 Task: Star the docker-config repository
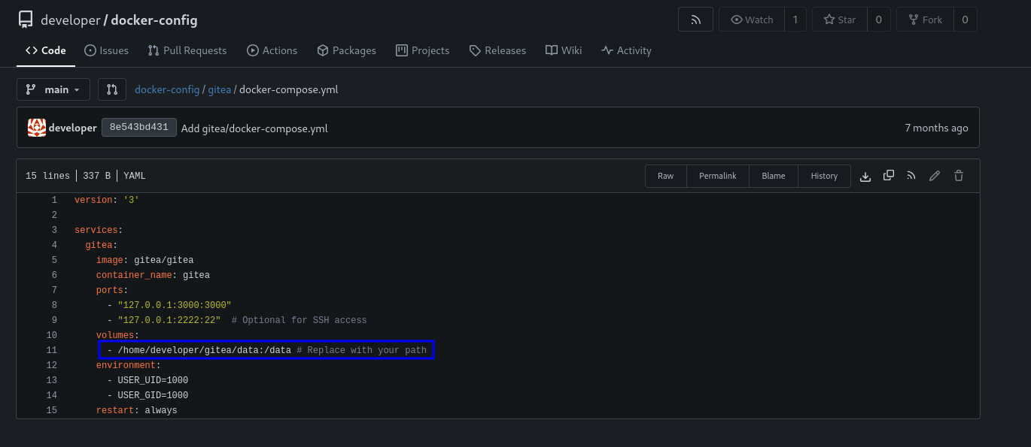839,20
